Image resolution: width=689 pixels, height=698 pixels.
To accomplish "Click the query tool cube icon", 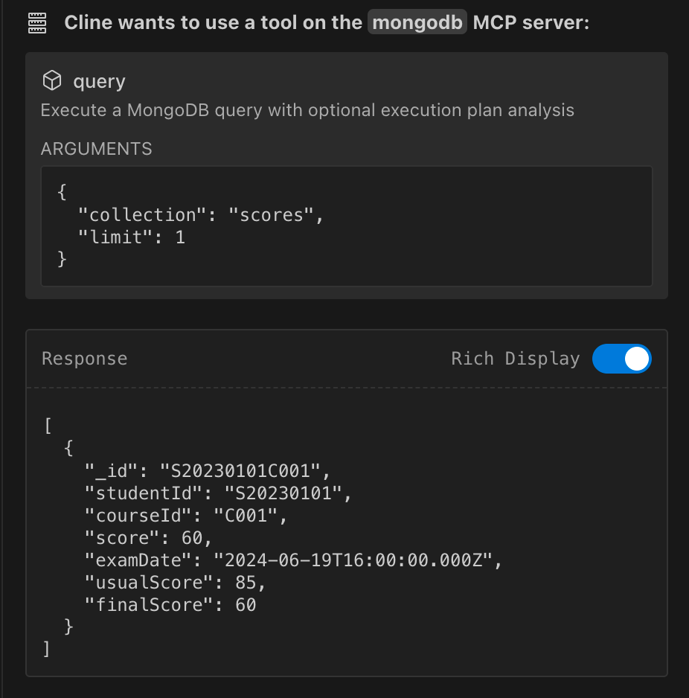I will 51,80.
